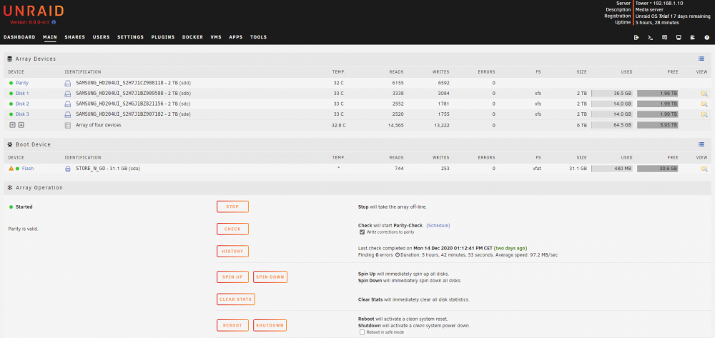The height and width of the screenshot is (338, 715).
Task: Click the Stop array button
Action: [x=232, y=207]
